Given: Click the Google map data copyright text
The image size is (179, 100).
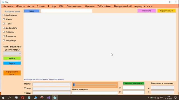Looking at the screenshot, I should [44, 80].
